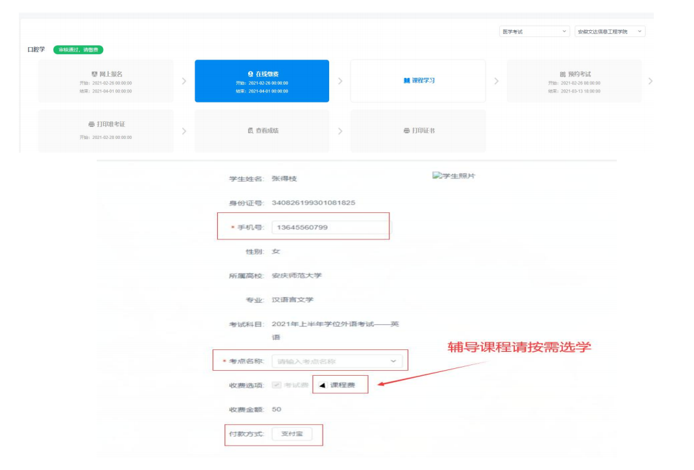Click the broken 学生照片 image icon
Screen dimensions: 694x470
click(436, 176)
